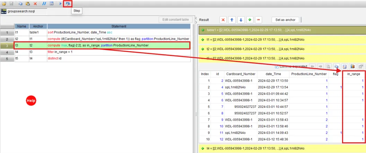Click the table1 anchor cell
Viewport: 366px width, 153px height.
(38, 33)
